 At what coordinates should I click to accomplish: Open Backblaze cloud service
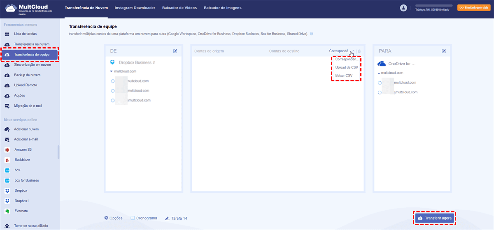pyautogui.click(x=22, y=160)
